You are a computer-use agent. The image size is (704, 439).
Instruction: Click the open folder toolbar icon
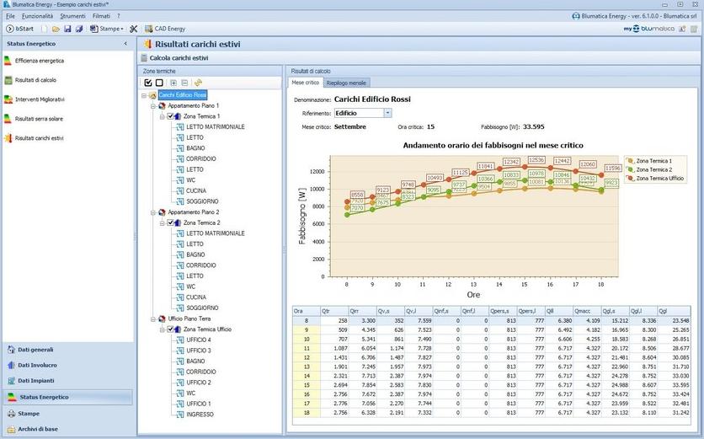[56, 29]
